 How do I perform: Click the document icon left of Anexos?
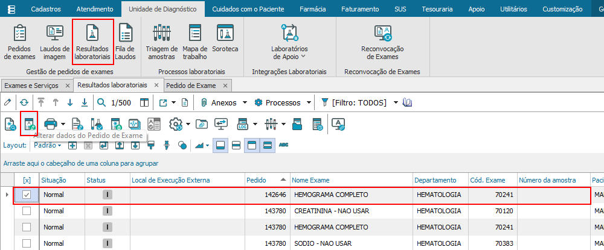185,102
